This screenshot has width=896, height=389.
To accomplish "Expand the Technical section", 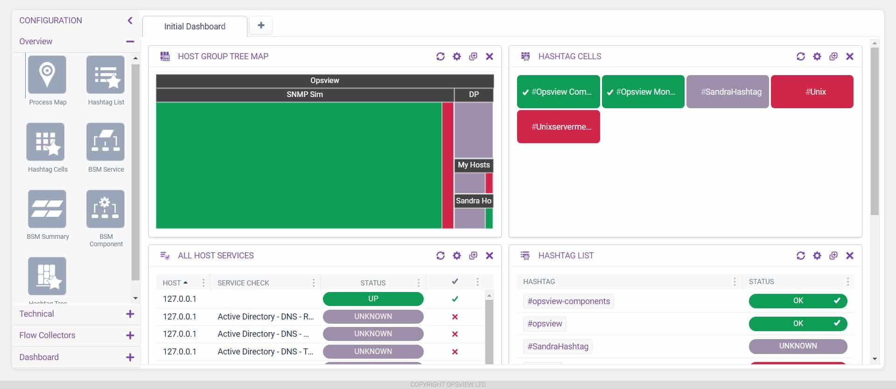I will pos(130,314).
